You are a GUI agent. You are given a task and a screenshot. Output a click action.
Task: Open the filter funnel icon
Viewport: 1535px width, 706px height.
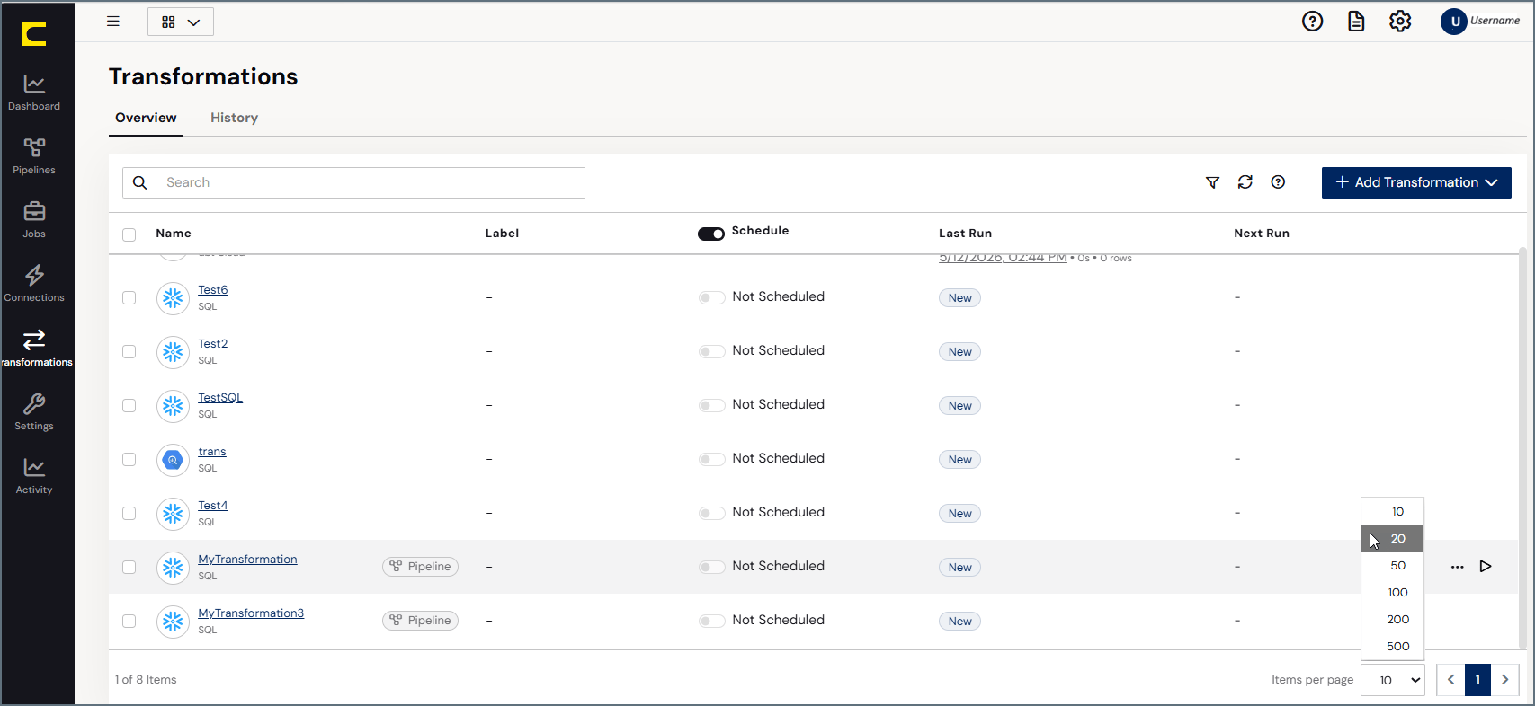[x=1212, y=182]
